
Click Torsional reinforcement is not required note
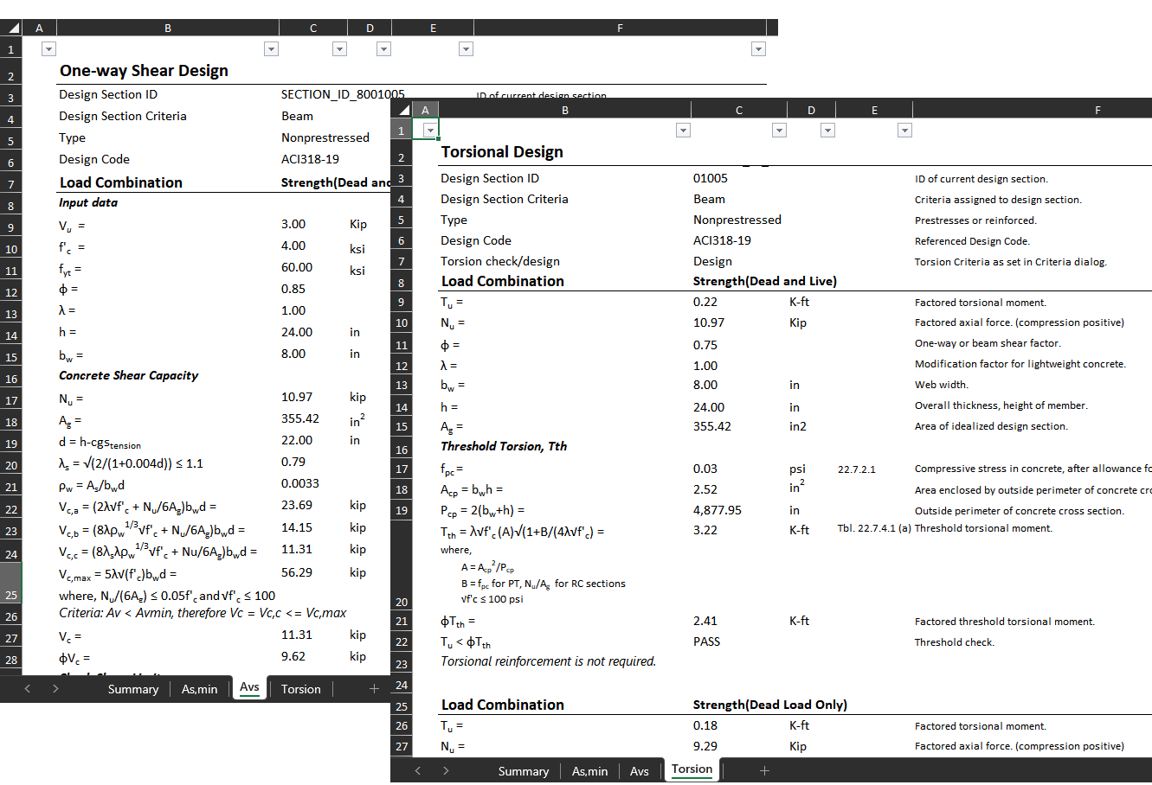pyautogui.click(x=549, y=661)
